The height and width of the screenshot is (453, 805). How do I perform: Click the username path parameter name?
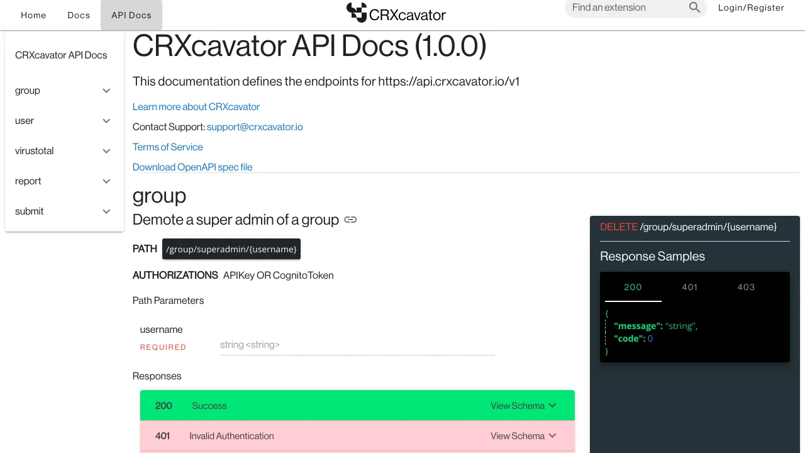click(162, 330)
